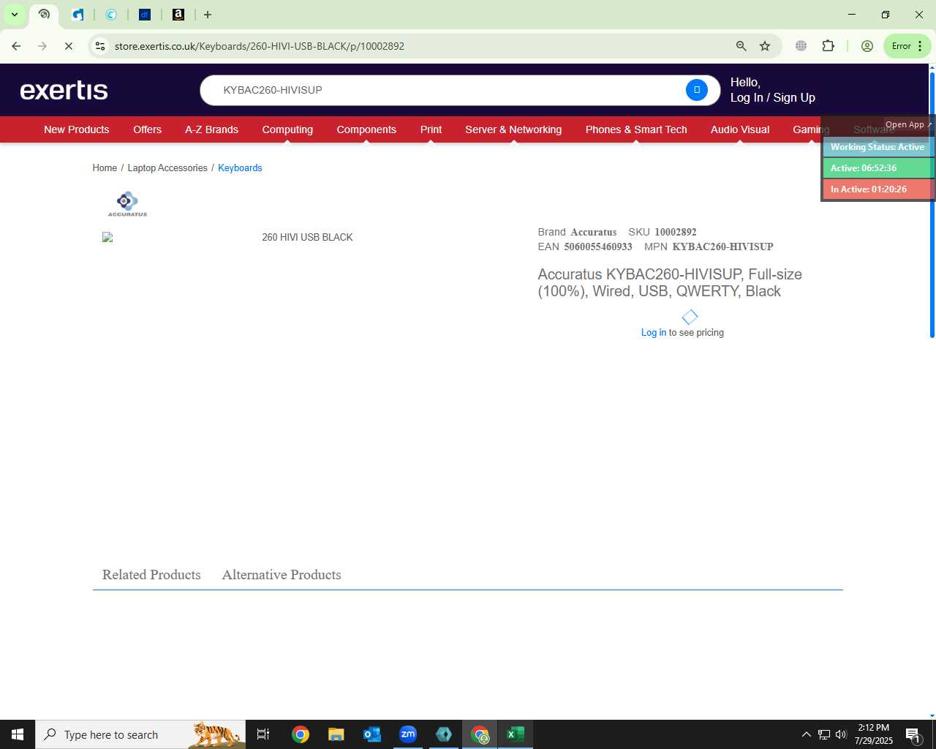Click the Open App overlay link
The width and height of the screenshot is (936, 749).
[x=908, y=124]
